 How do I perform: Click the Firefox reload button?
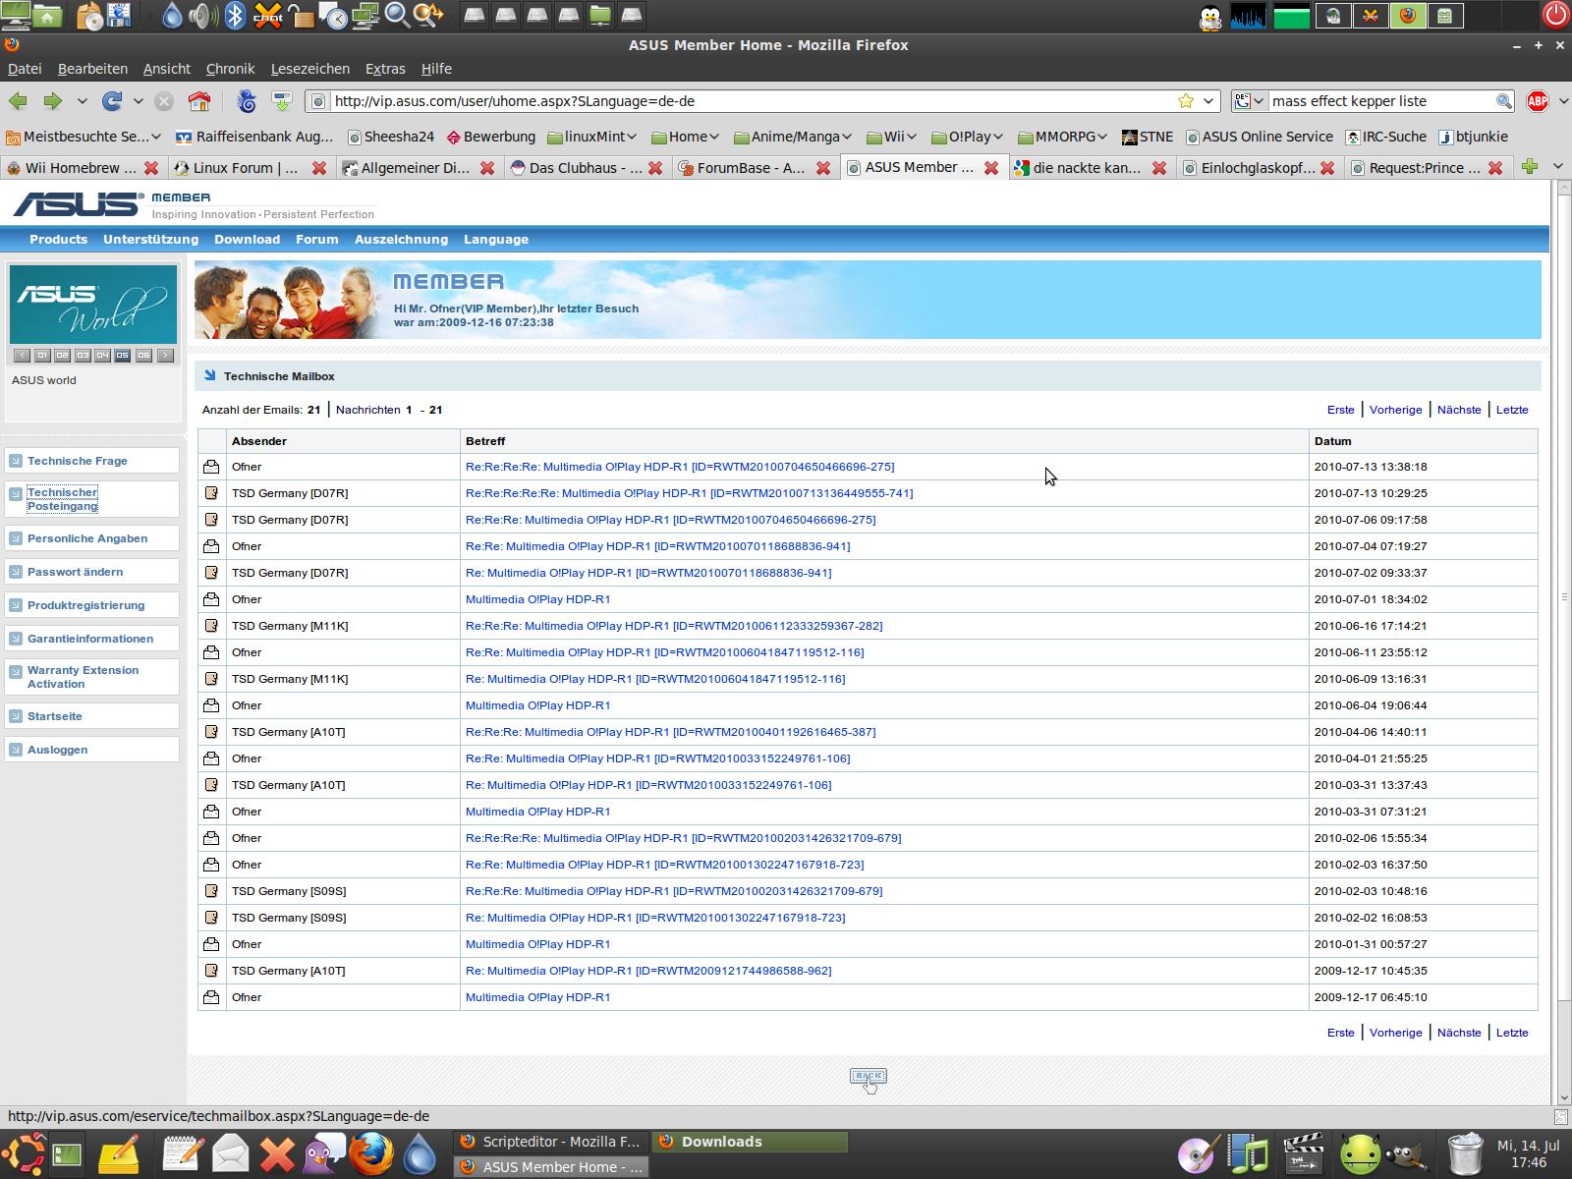tap(112, 101)
